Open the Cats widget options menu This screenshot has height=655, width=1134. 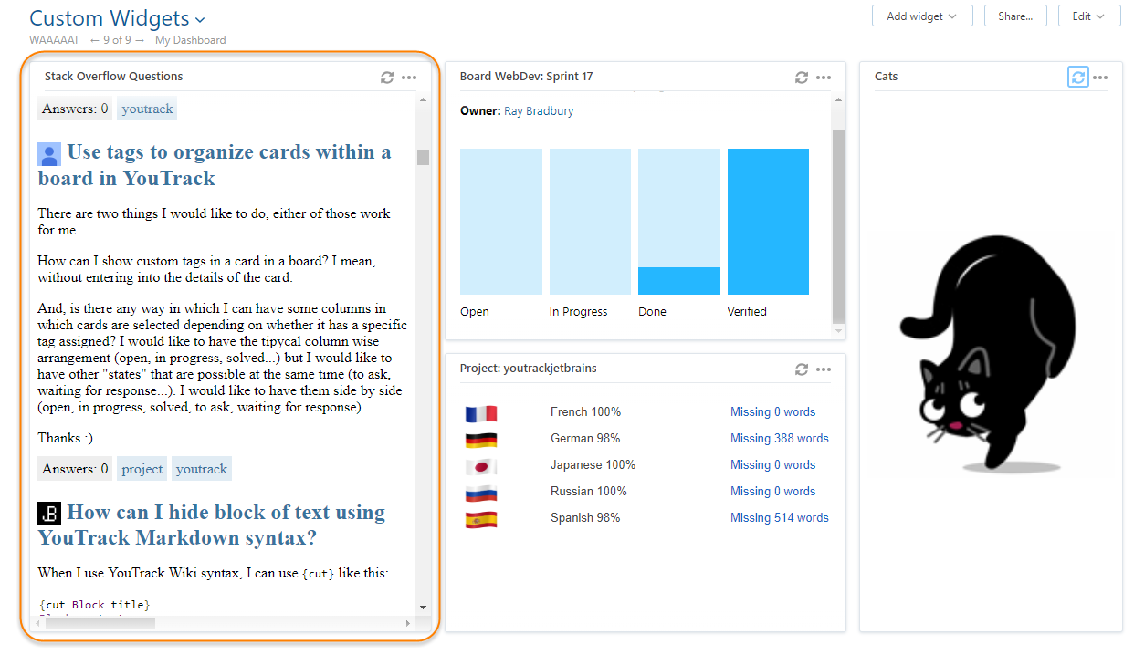click(1100, 78)
